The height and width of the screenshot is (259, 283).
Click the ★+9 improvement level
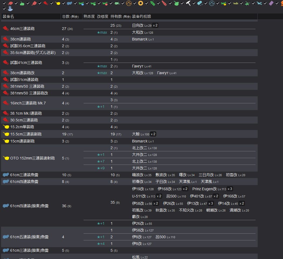pos(101,168)
